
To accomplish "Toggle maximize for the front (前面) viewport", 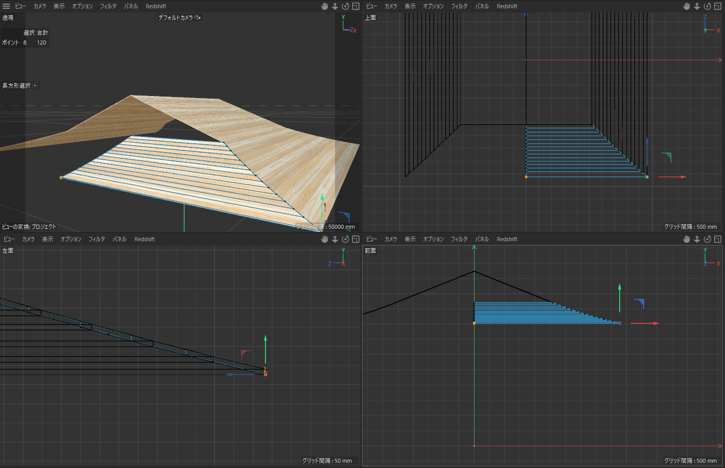I will tap(718, 239).
